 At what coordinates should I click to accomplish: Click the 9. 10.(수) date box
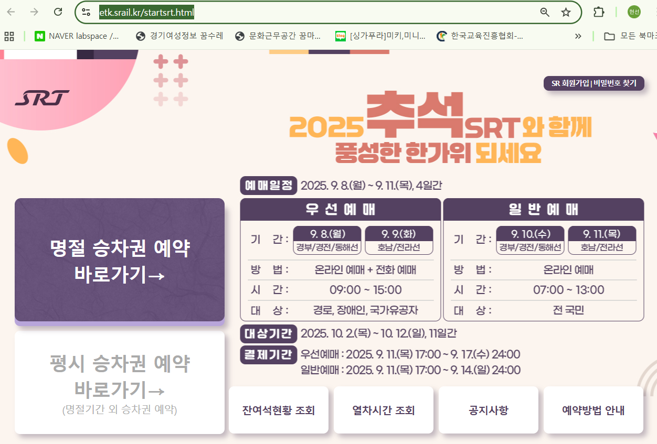coord(531,240)
